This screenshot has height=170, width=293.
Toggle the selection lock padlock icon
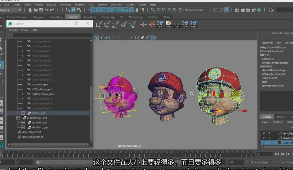[x=137, y=10]
